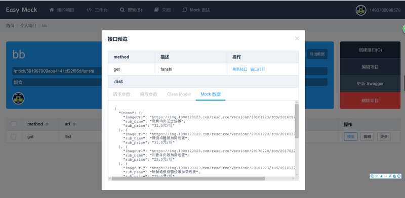The height and width of the screenshot is (198, 405).
Task: Click 窗口打开 link in the dialog
Action: click(258, 69)
